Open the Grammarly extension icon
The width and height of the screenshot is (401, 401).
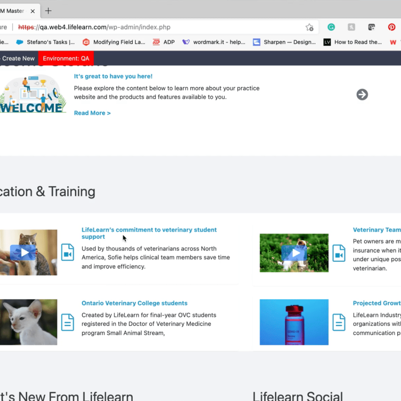point(331,27)
